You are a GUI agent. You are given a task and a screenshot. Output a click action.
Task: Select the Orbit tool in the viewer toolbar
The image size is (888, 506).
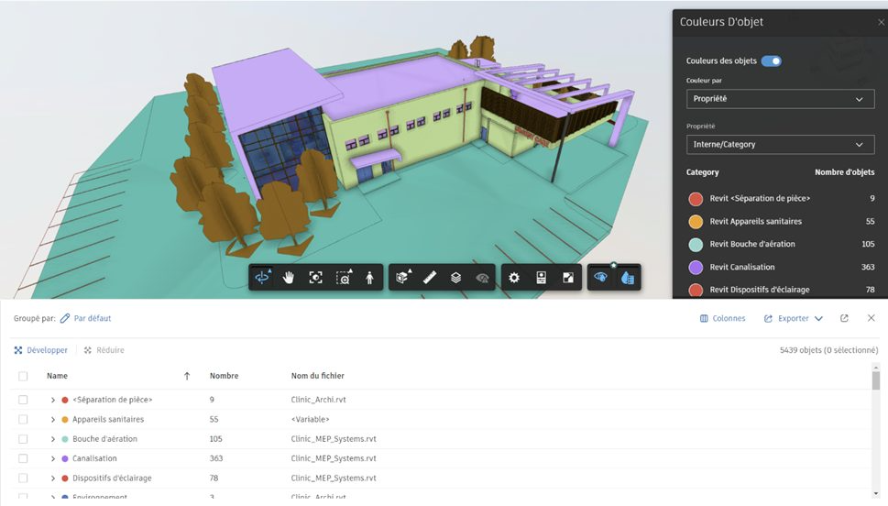(x=263, y=278)
